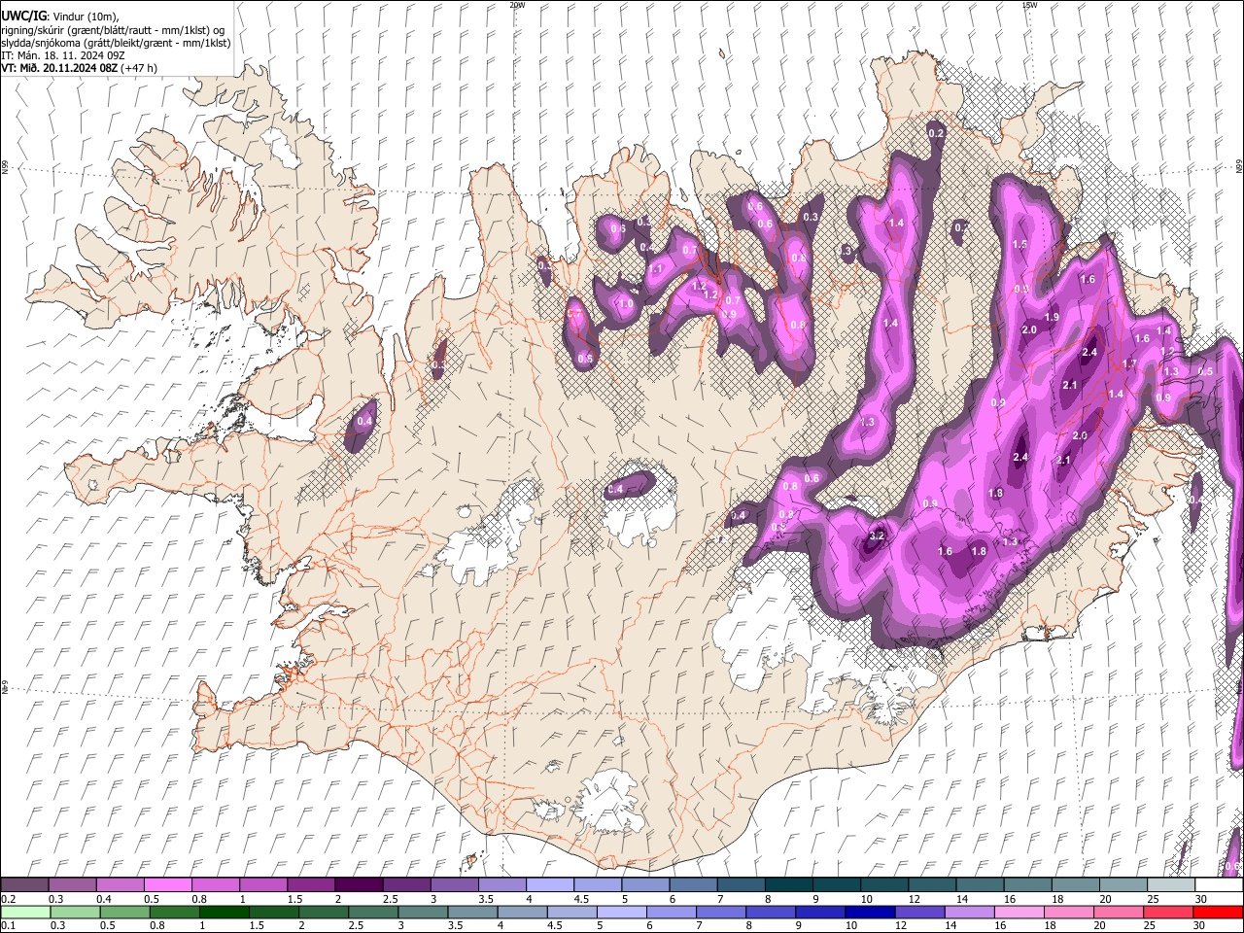Click the 'IT: Mán. 18. 11. 2024 09Z' line
Screen dimensions: 1244x933
62,55
